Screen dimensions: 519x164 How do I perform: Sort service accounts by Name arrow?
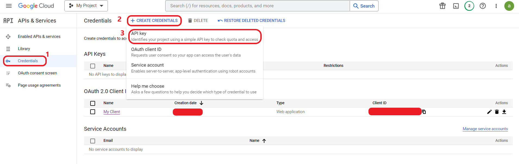pos(264,141)
